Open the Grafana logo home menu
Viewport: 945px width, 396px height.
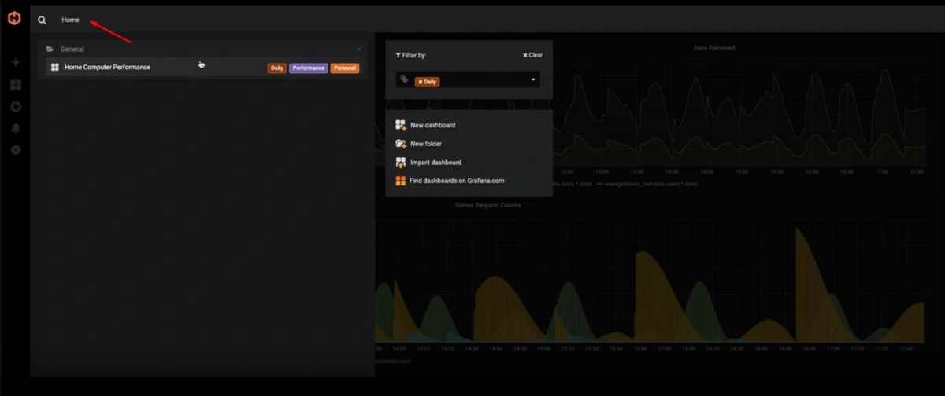coord(14,19)
